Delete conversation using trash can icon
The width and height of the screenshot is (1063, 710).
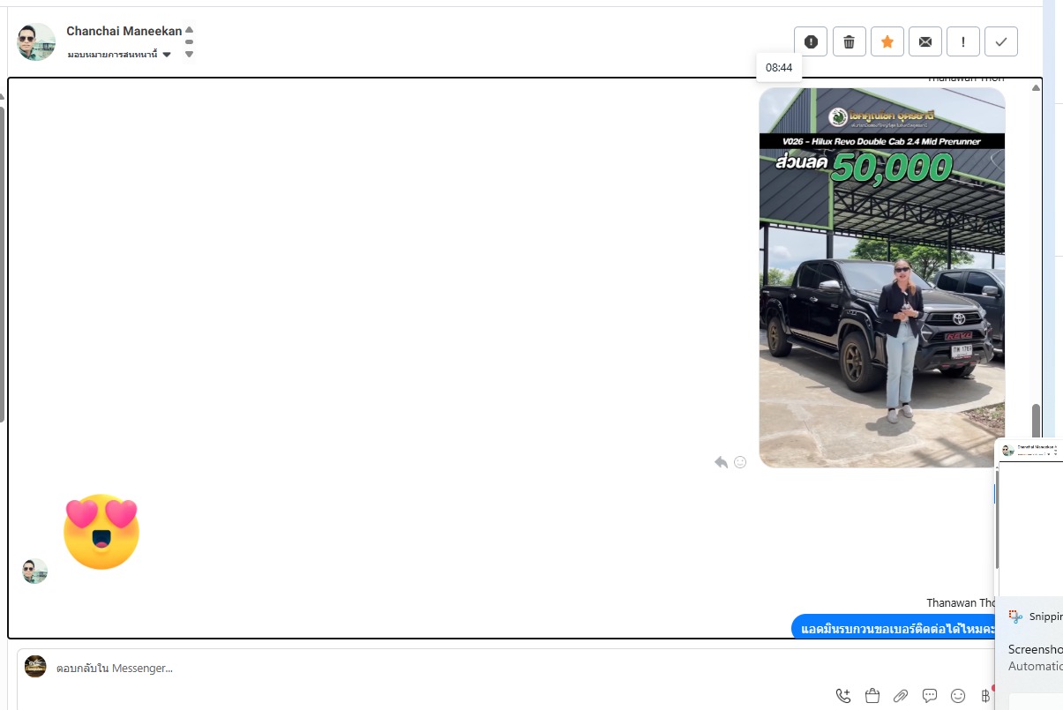(849, 41)
